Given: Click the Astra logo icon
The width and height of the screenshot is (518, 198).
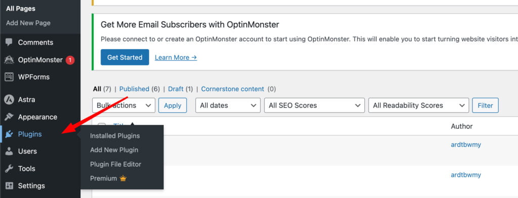Looking at the screenshot, I should tap(9, 99).
